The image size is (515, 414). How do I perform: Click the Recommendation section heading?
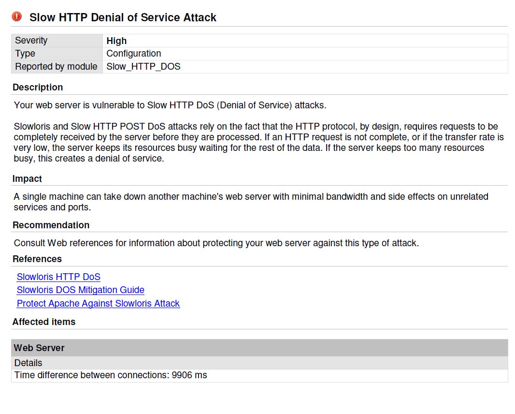tap(51, 225)
